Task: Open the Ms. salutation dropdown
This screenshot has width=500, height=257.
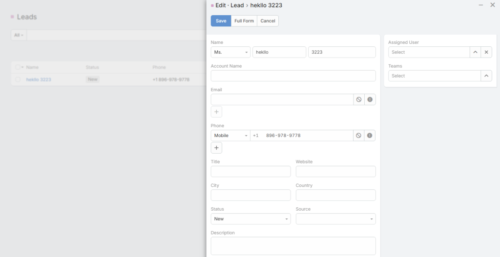Action: pyautogui.click(x=230, y=52)
